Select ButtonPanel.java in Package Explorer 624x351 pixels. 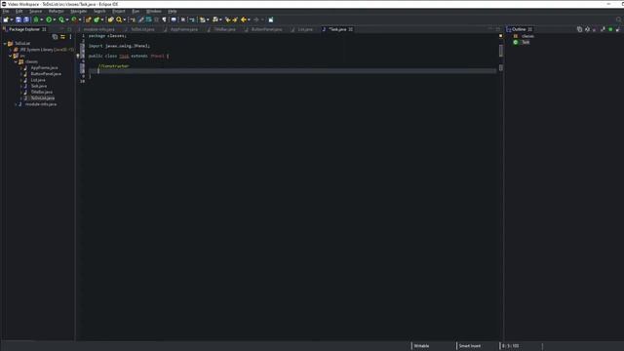pyautogui.click(x=46, y=74)
